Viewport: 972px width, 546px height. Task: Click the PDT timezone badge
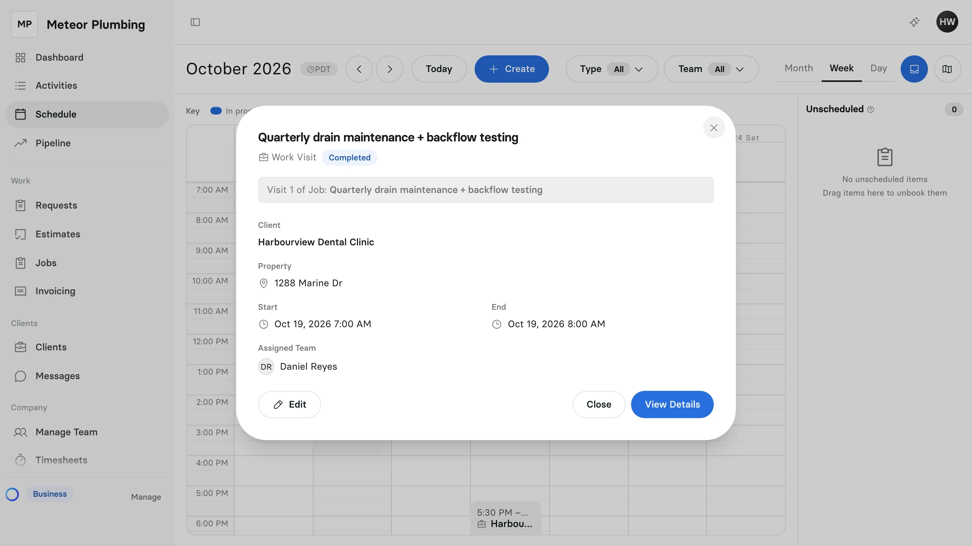coord(319,69)
